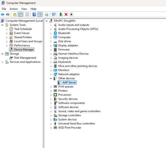Click Scan for hardware changes monitor icon
166x148 pixels.
coord(54,15)
